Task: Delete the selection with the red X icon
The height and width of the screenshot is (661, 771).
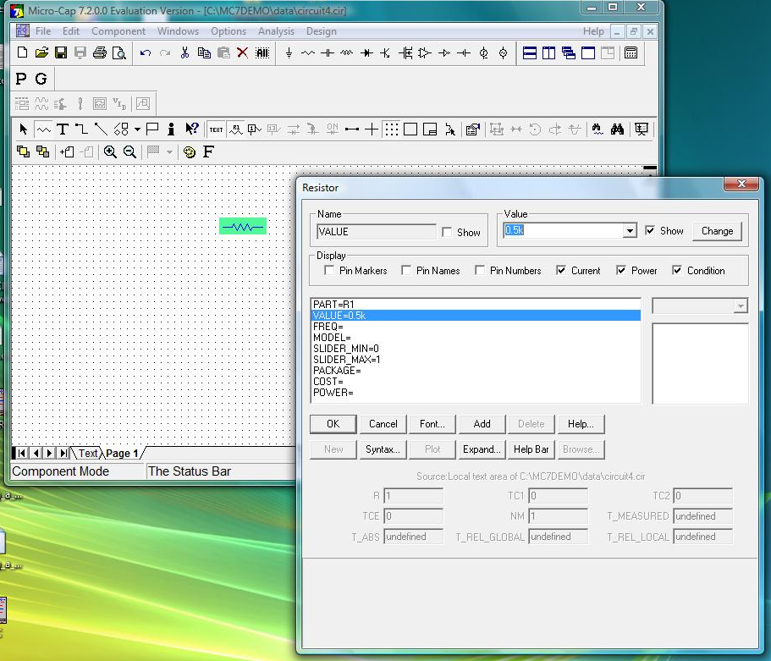Action: click(242, 52)
